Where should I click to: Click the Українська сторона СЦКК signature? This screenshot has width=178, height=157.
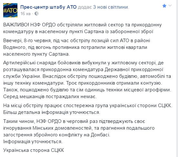(x=34, y=150)
